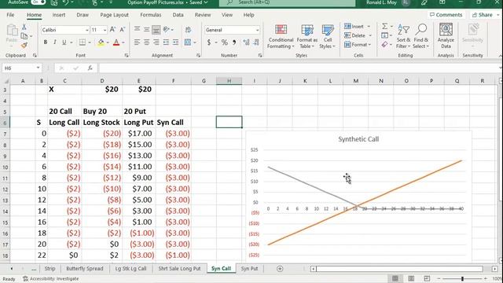Viewport: 503px width, 283px height.
Task: Click the Wrap Text icon
Action: click(189, 30)
